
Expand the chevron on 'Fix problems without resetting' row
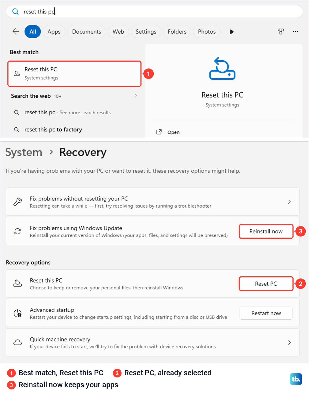coord(289,202)
